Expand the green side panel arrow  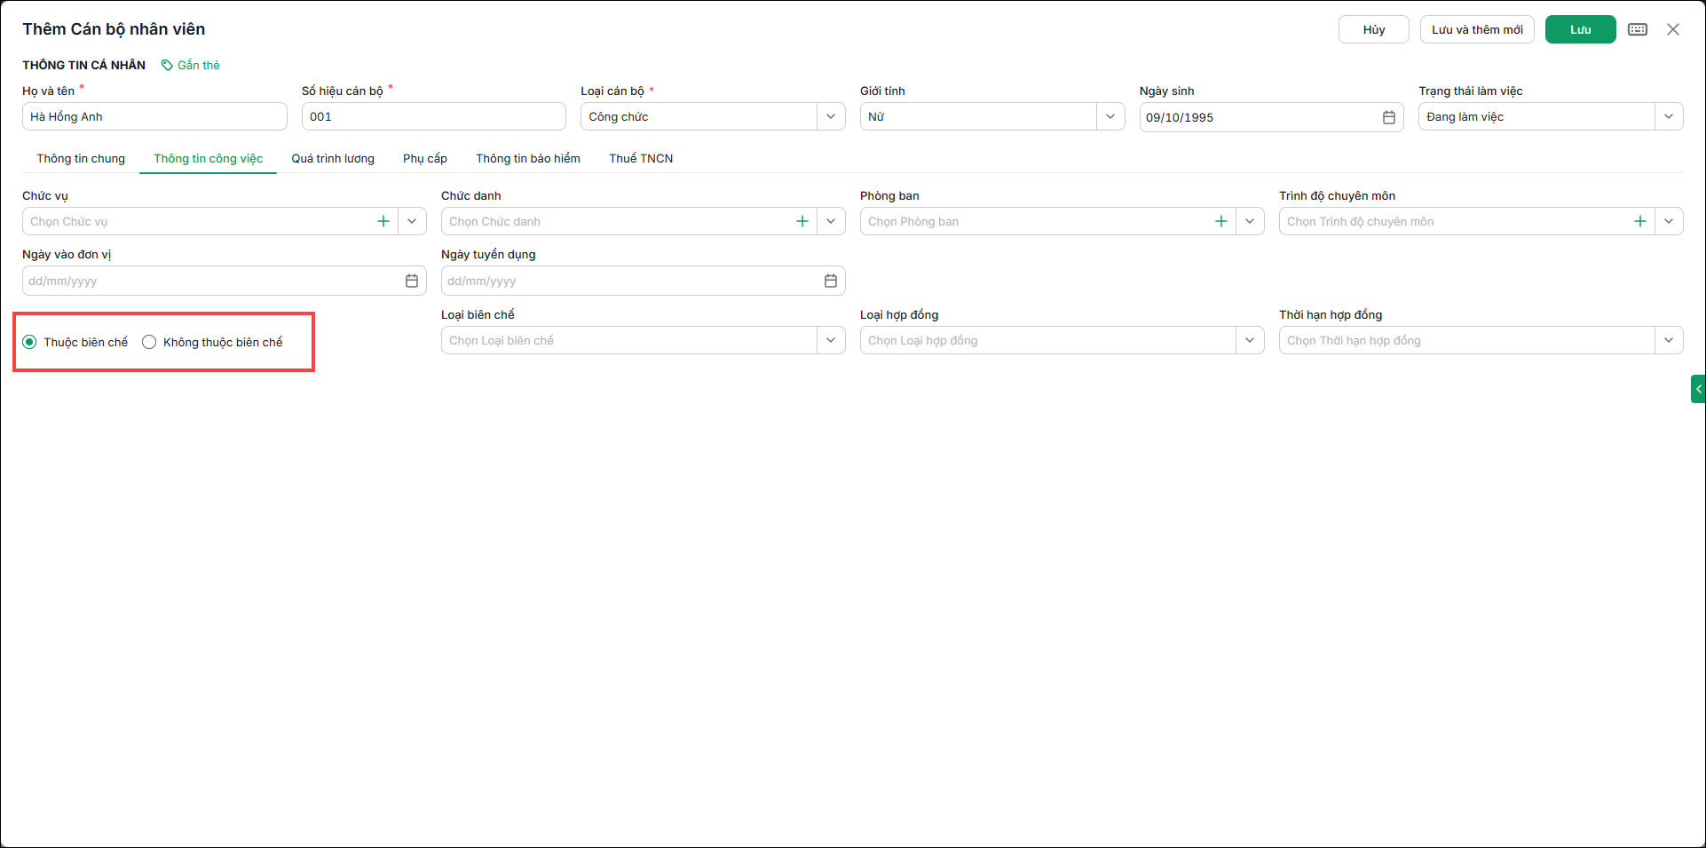pyautogui.click(x=1698, y=389)
